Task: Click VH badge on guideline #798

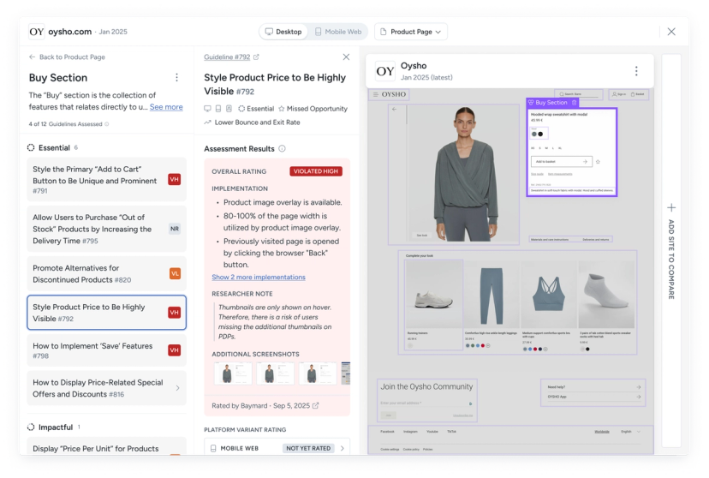Action: pyautogui.click(x=175, y=350)
